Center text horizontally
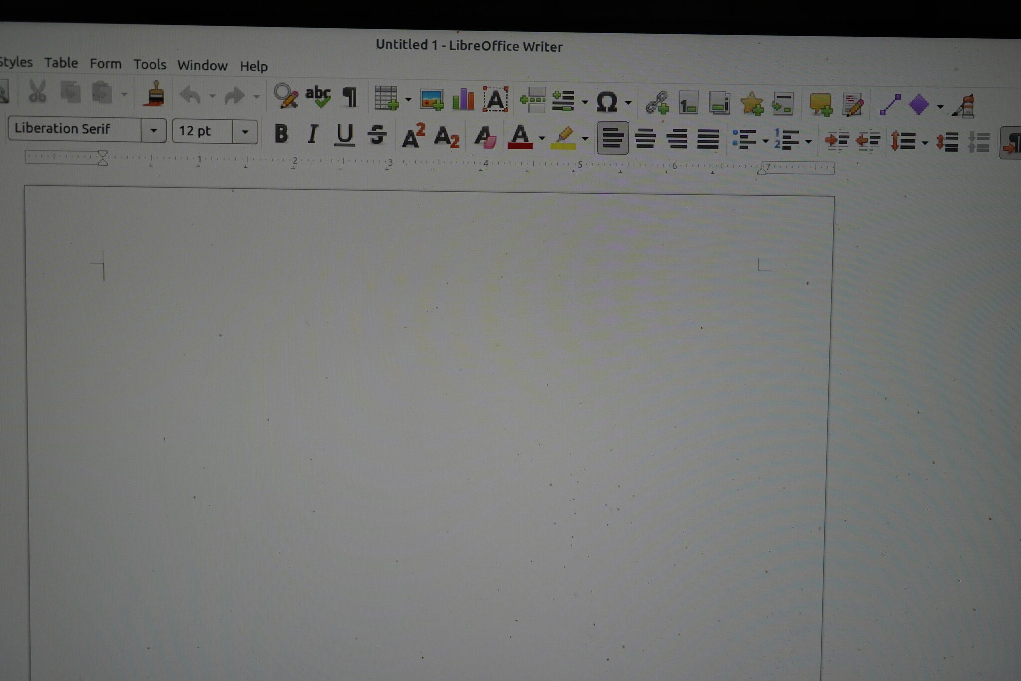The width and height of the screenshot is (1021, 681). (645, 139)
